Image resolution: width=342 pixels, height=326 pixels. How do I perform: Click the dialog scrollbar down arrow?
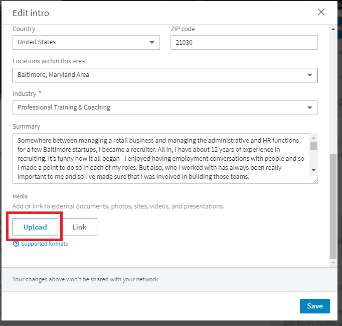333,263
